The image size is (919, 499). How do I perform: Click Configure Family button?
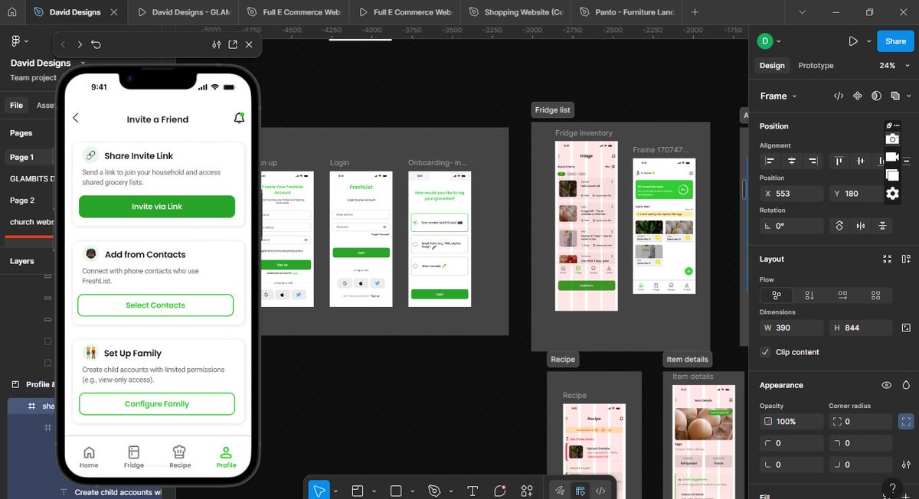point(157,404)
